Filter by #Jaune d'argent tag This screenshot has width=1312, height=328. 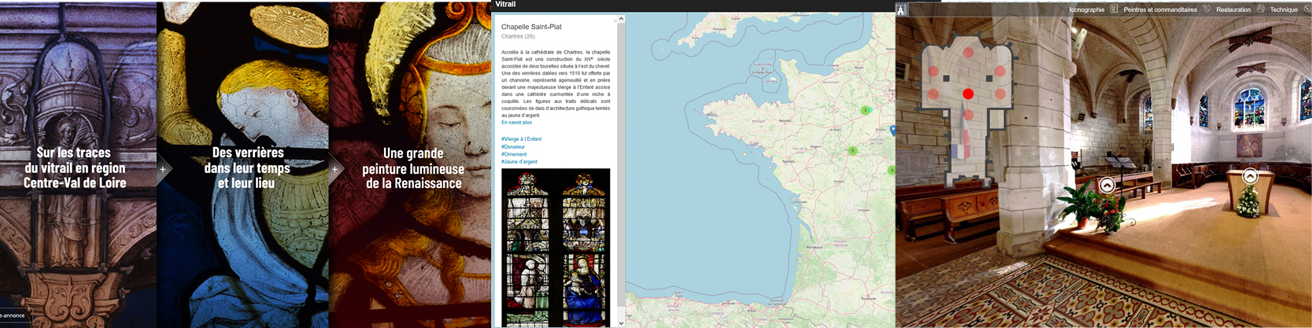pos(519,162)
